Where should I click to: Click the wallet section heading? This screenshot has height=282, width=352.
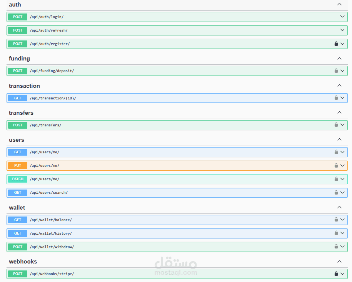[17, 208]
